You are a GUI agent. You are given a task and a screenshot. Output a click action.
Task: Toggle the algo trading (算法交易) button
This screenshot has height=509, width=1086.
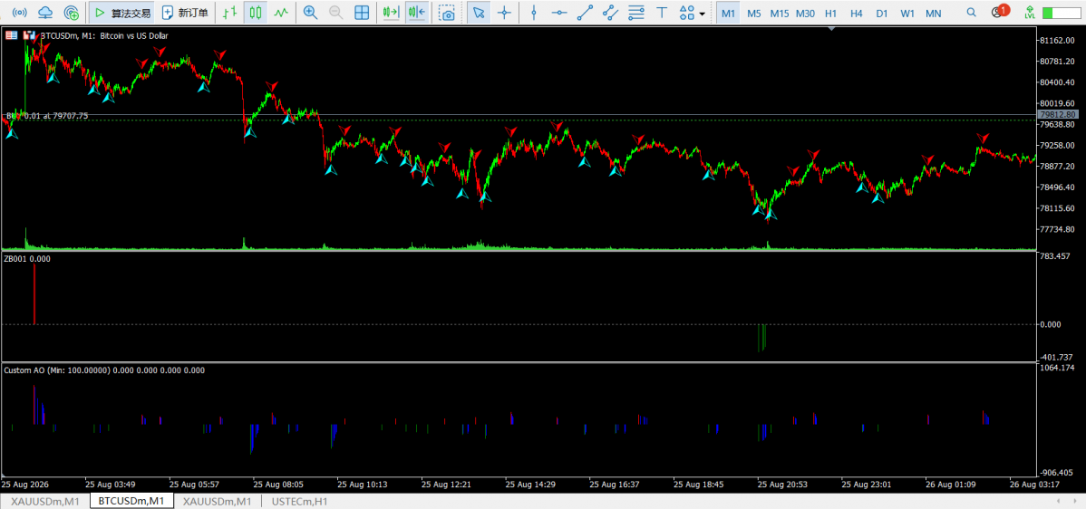(x=121, y=13)
